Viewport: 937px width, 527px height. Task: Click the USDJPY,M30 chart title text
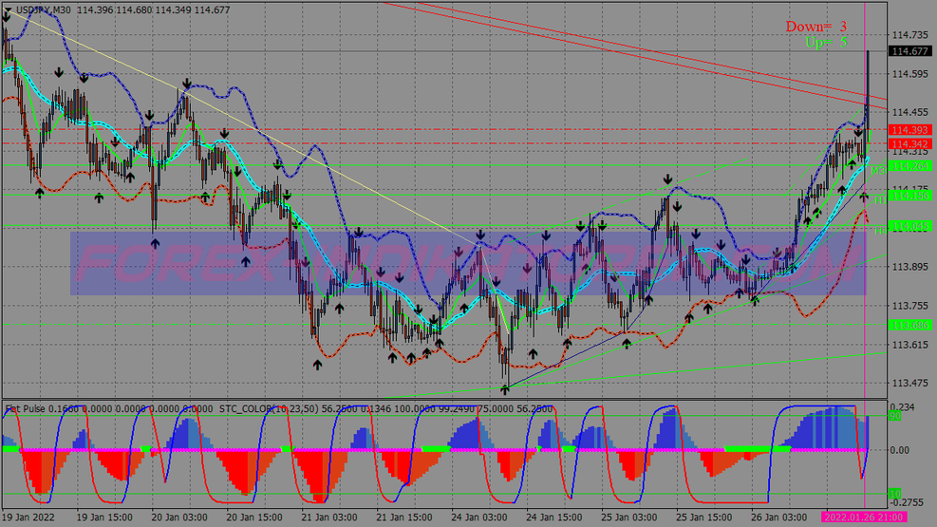[47, 9]
